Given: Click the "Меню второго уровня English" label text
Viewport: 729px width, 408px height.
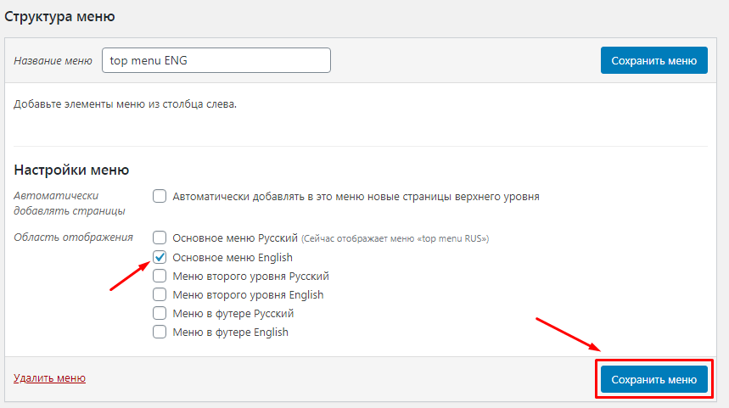Looking at the screenshot, I should (x=248, y=294).
